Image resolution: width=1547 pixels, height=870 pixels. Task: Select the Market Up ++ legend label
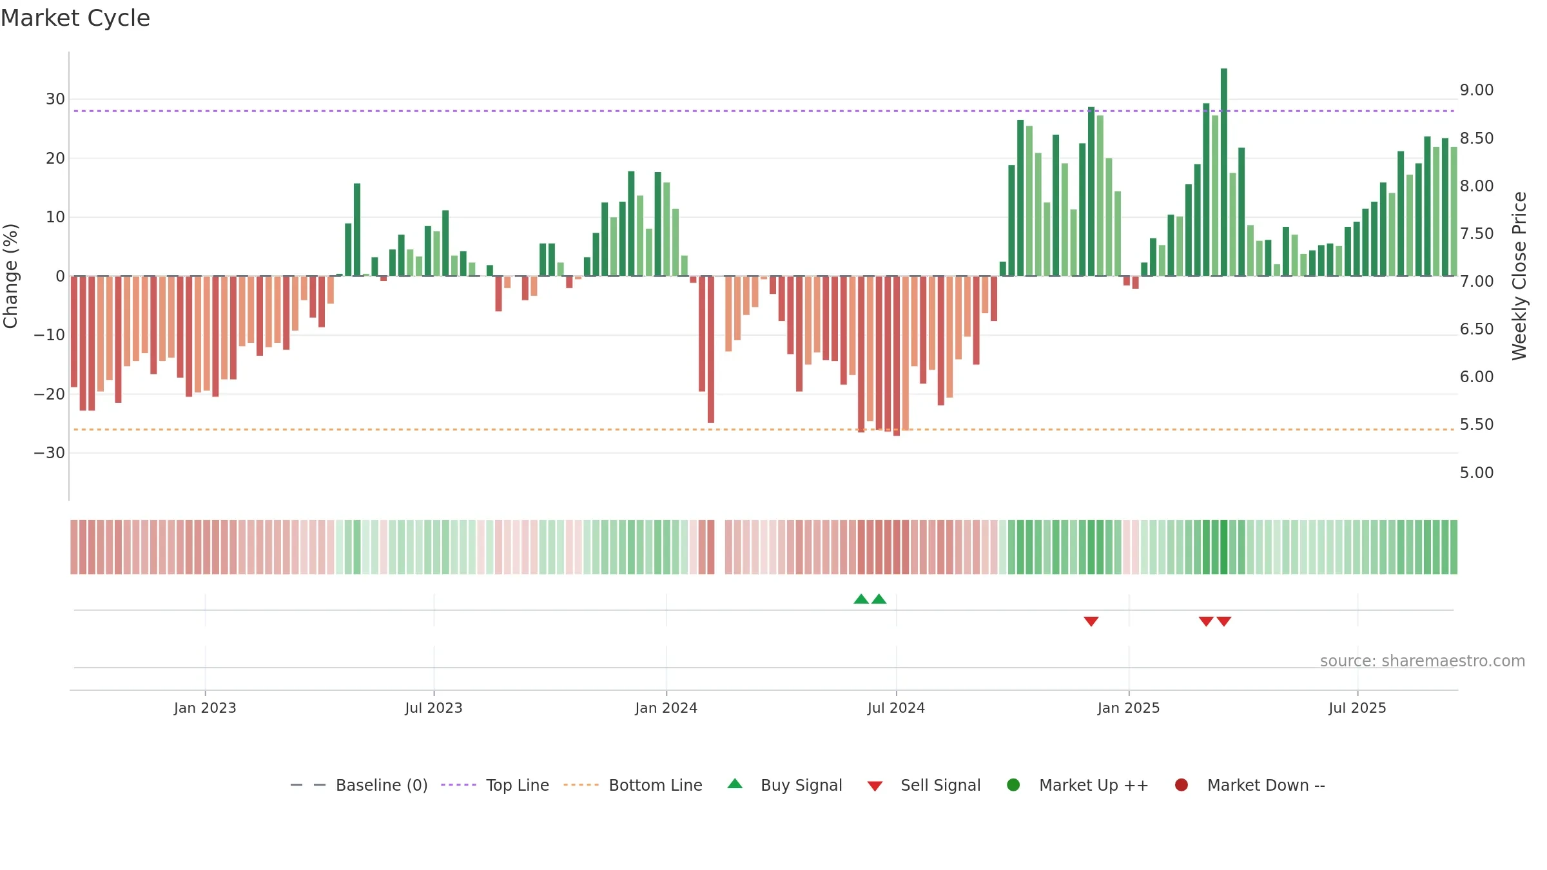pyautogui.click(x=1094, y=786)
